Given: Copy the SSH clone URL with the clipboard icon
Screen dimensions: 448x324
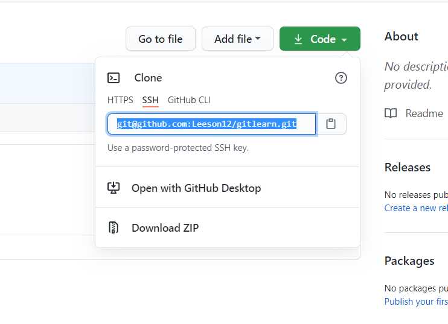Looking at the screenshot, I should click(331, 124).
